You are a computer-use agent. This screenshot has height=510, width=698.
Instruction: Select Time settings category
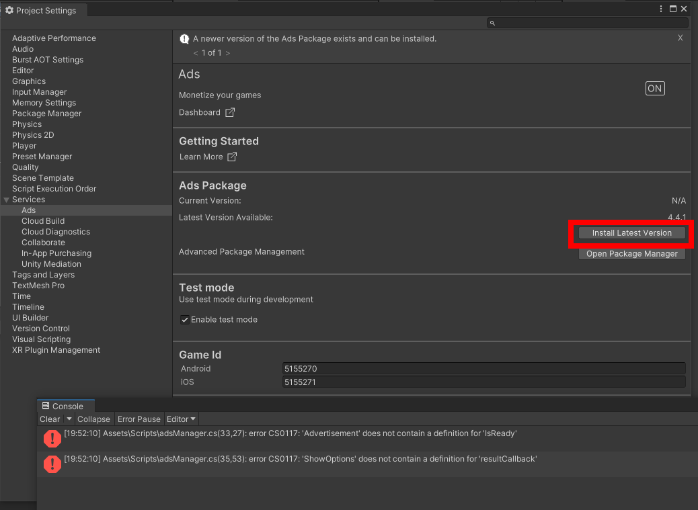click(22, 296)
